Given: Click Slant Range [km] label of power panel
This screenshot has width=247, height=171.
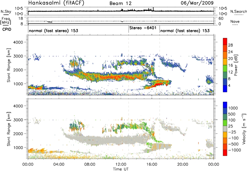Looking at the screenshot, I should click(9, 65).
